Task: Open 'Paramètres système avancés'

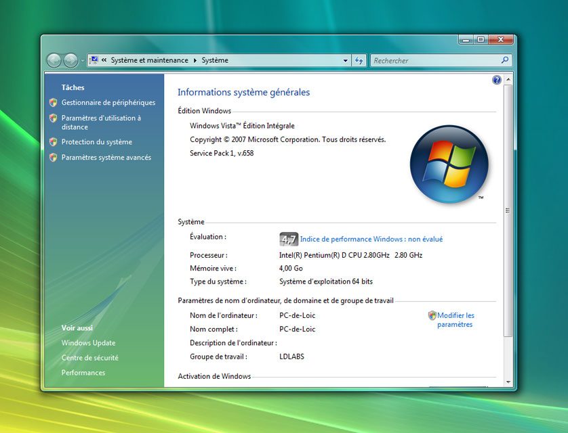Action: pos(106,158)
